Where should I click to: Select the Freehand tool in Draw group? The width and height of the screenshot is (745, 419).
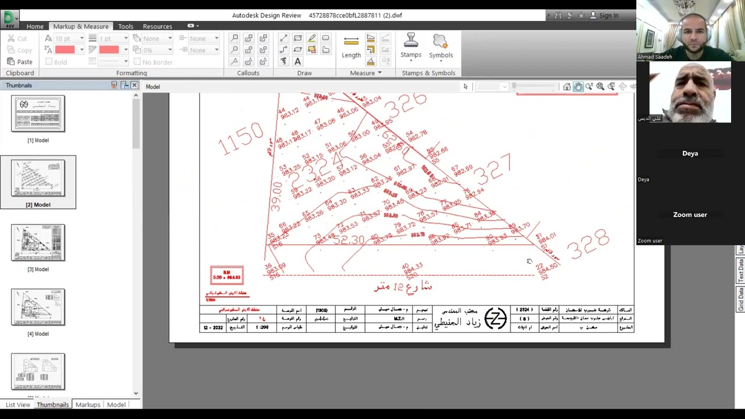click(x=283, y=61)
